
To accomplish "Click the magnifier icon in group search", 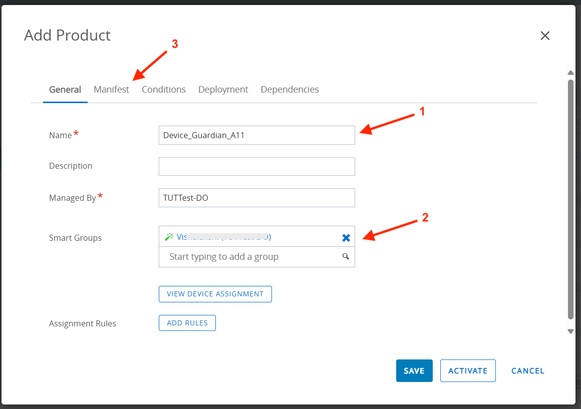I will point(345,256).
